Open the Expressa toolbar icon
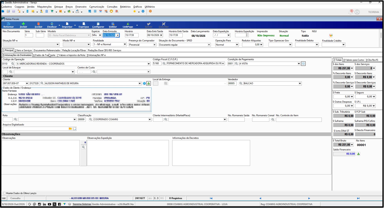 tap(84, 25)
